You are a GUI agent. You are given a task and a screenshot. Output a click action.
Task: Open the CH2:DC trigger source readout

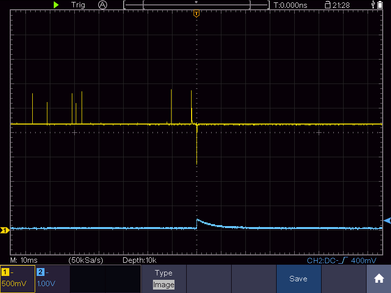point(325,261)
